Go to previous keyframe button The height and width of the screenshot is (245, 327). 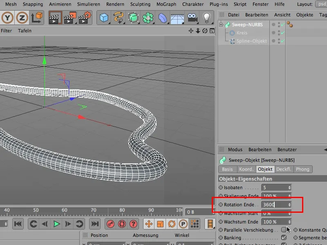point(34,224)
